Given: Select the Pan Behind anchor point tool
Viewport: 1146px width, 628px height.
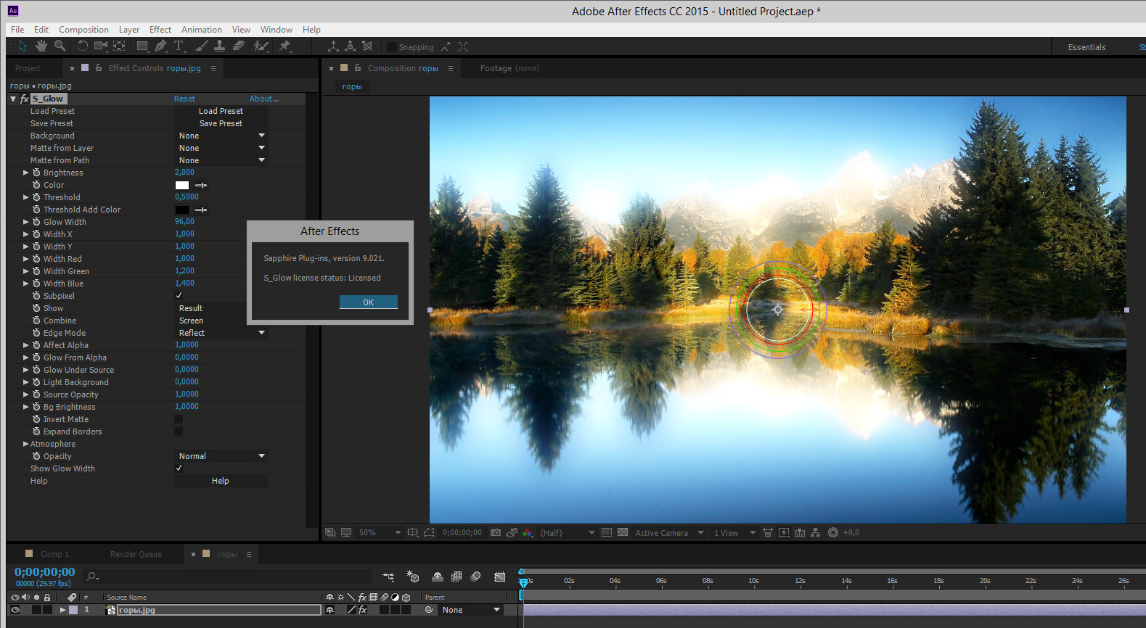Looking at the screenshot, I should click(x=120, y=46).
